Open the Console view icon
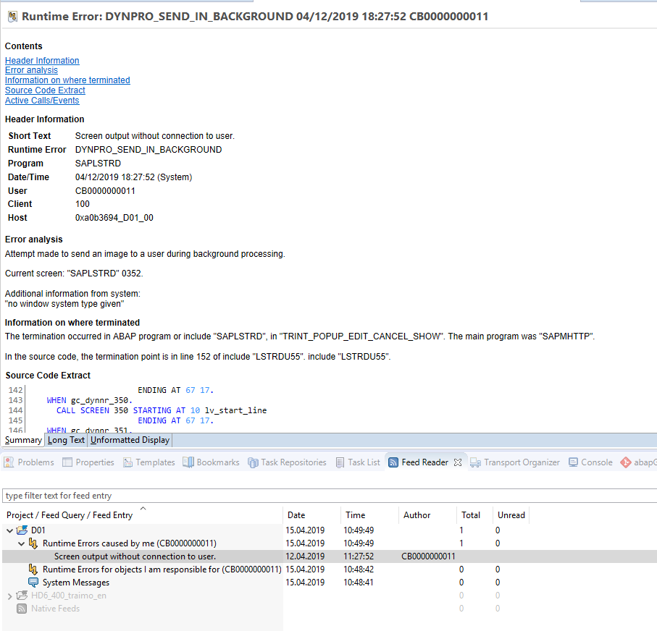 pos(572,462)
